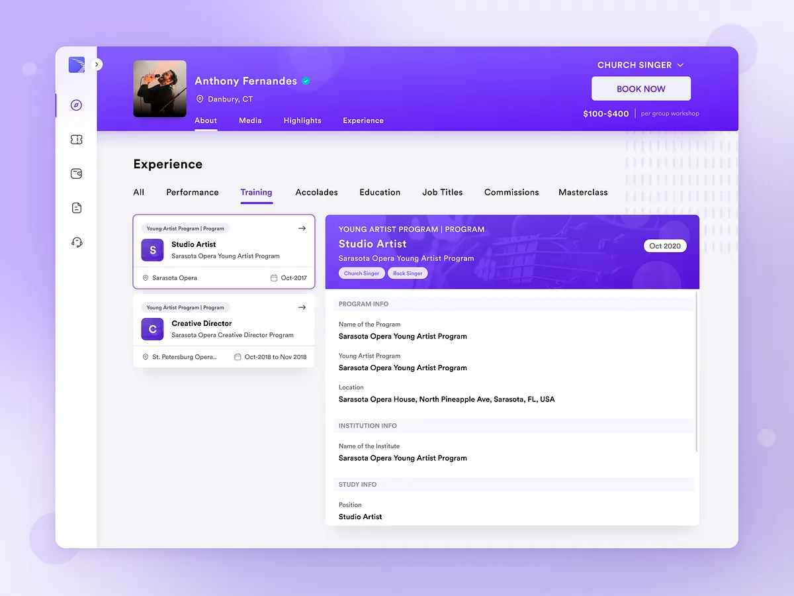The height and width of the screenshot is (596, 794).
Task: Click the verified badge next to Anthony Fernandes
Action: tap(306, 81)
